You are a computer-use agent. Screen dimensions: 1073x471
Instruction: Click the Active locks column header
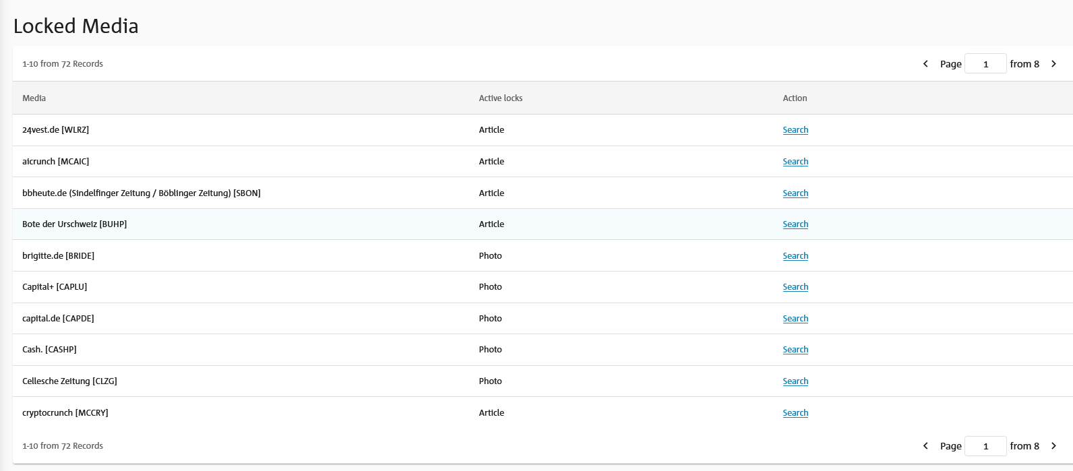tap(501, 98)
